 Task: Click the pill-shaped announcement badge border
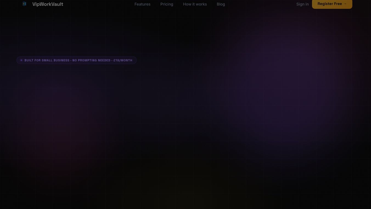coord(77,57)
